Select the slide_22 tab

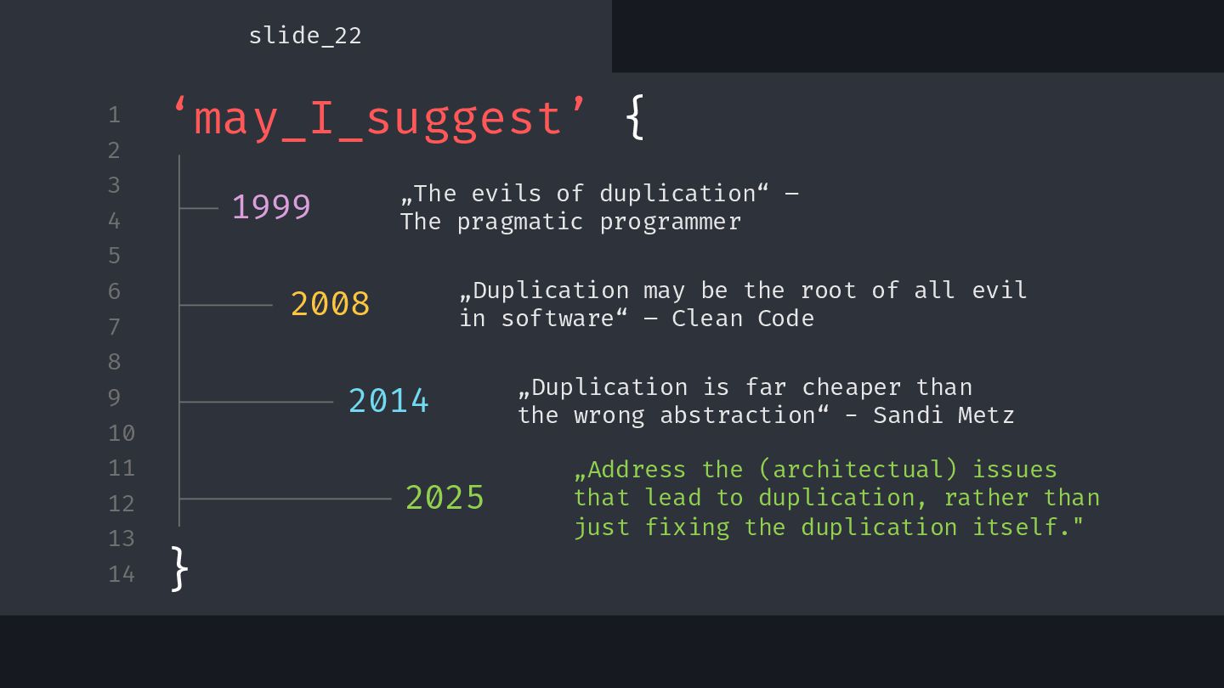pos(305,36)
